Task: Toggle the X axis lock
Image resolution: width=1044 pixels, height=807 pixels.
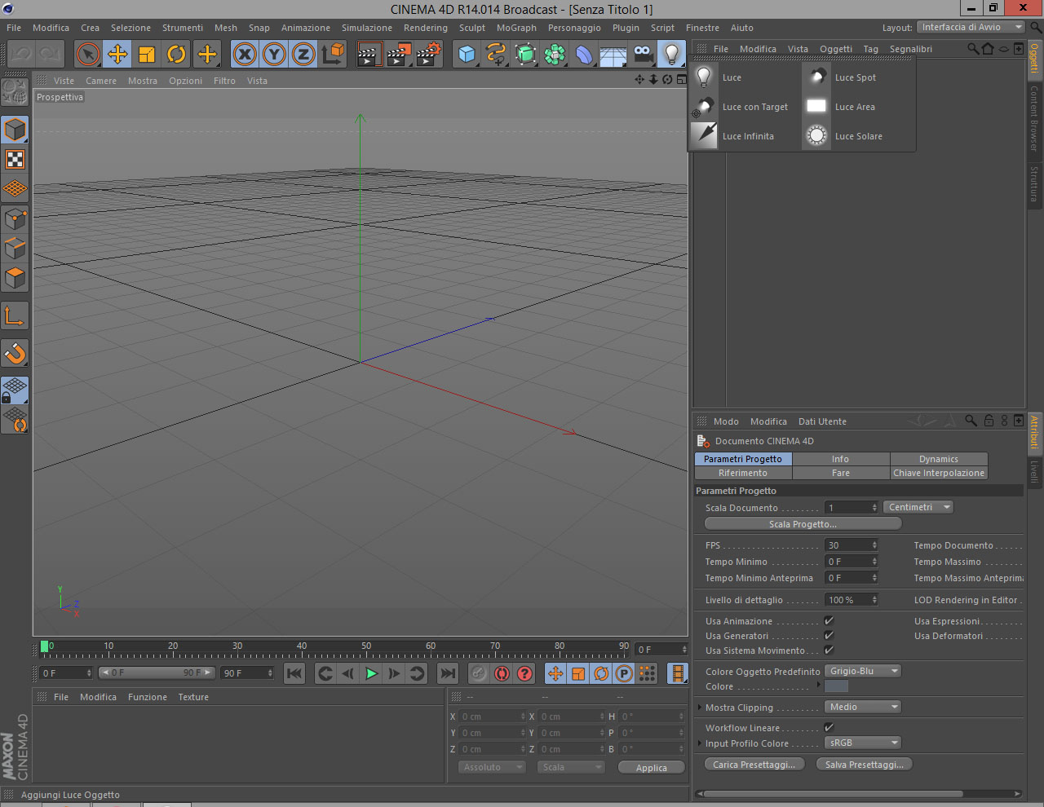Action: tap(245, 55)
